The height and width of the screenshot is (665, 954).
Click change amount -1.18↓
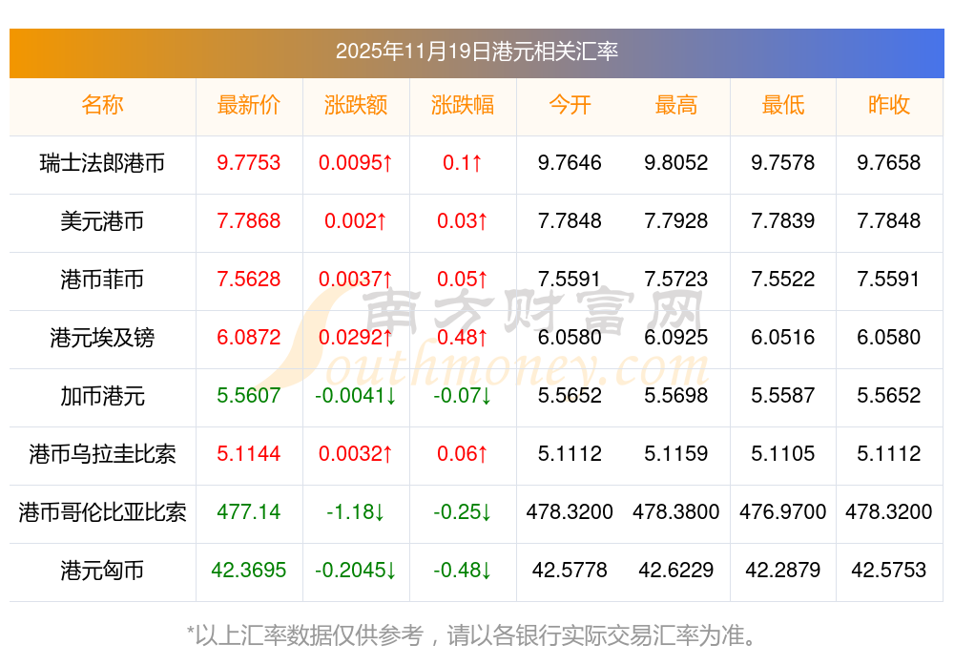pyautogui.click(x=356, y=511)
